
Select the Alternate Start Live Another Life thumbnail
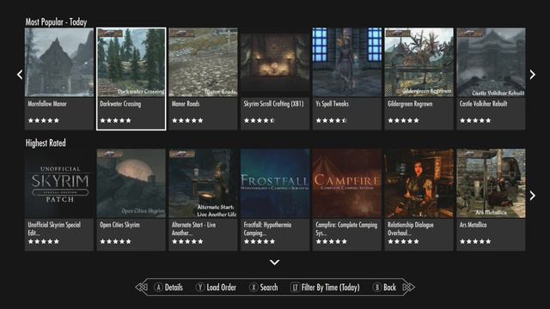(x=203, y=184)
